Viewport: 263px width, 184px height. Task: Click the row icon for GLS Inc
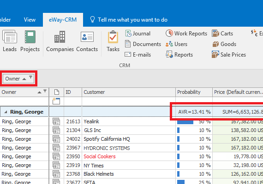pyautogui.click(x=56, y=130)
